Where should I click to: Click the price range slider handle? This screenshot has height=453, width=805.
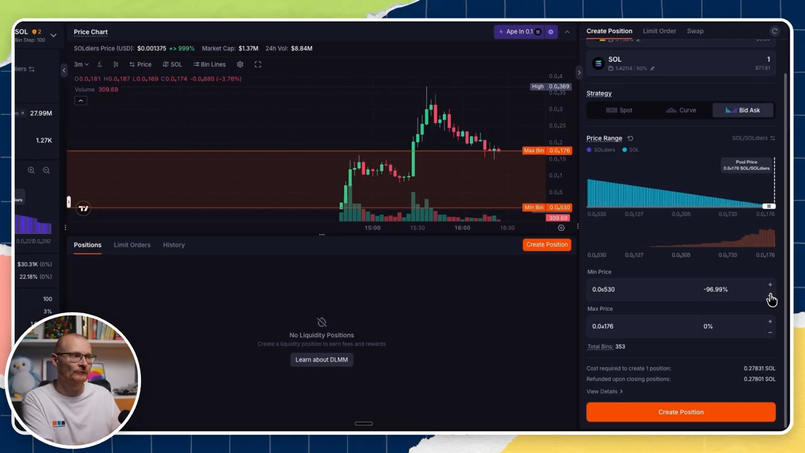click(x=769, y=206)
